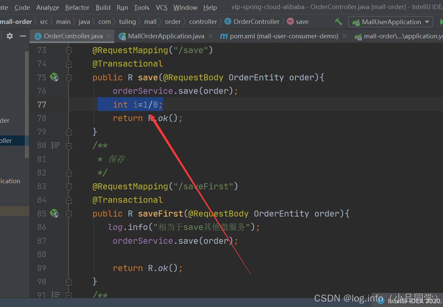Screen dimensions: 443x307
Task: Click '@Transactional' on line 84
Action: [128, 200]
